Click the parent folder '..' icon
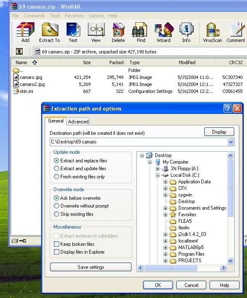This screenshot has width=247, height=298. coord(16,70)
